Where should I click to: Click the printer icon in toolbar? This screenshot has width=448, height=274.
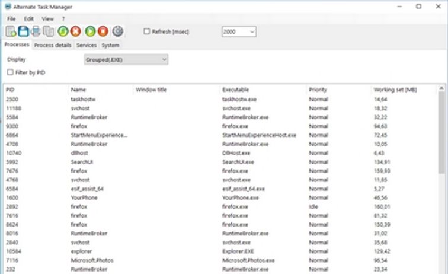pyautogui.click(x=36, y=31)
